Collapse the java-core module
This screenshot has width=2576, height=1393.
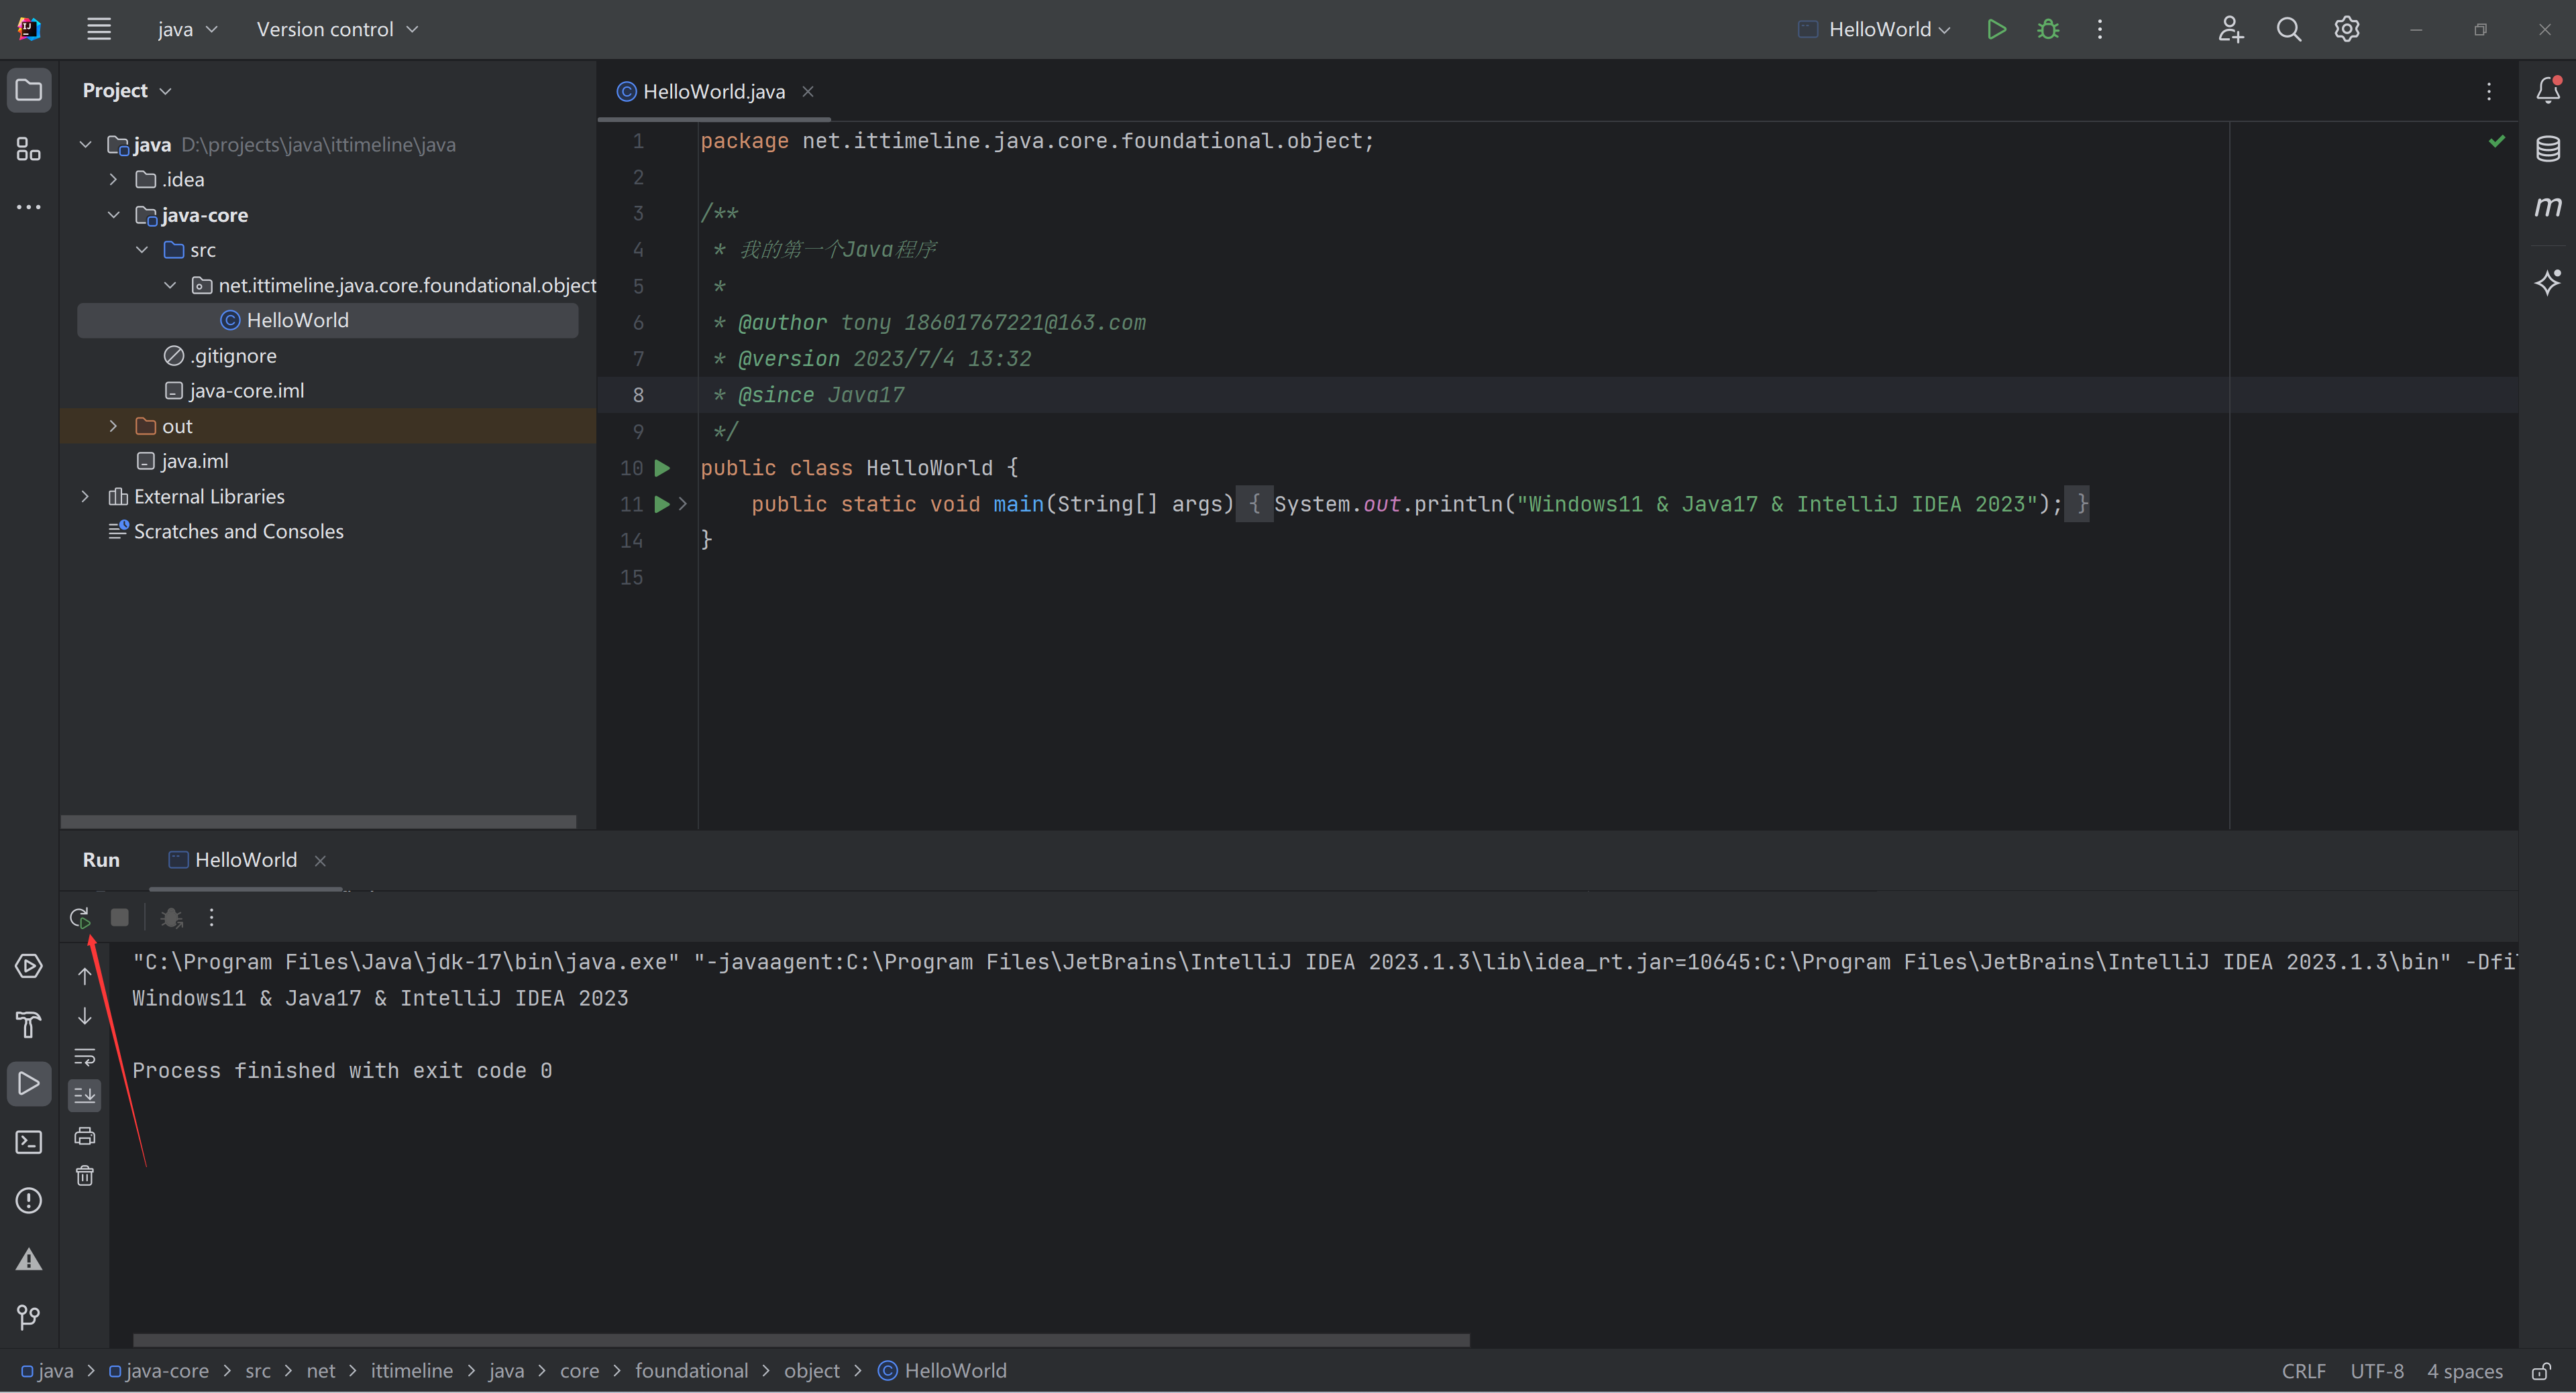[x=114, y=215]
